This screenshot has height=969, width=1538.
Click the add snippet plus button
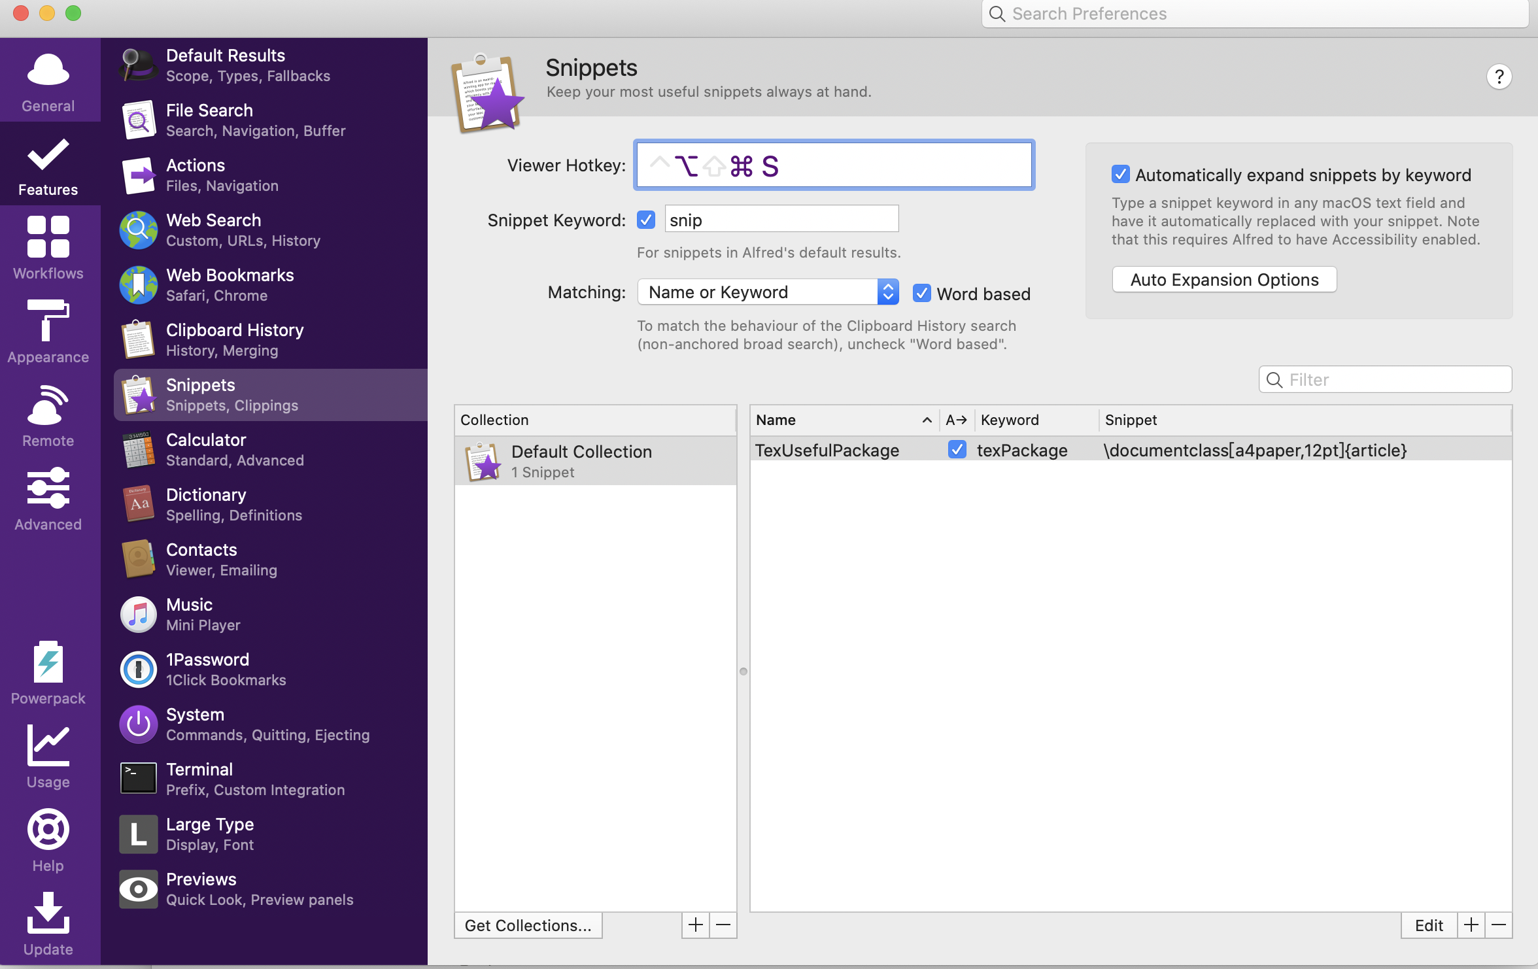tap(1471, 925)
